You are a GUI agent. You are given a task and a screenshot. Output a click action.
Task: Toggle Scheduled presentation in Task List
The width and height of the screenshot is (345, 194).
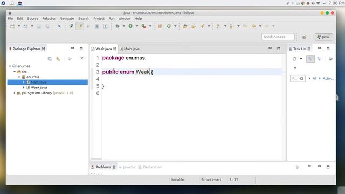click(319, 59)
